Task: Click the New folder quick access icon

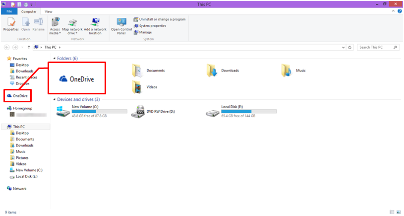Action: pyautogui.click(x=19, y=4)
